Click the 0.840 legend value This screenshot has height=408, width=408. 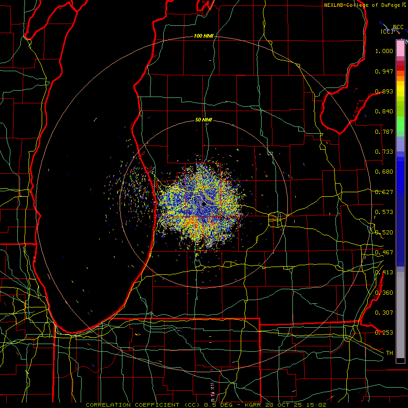pos(384,112)
